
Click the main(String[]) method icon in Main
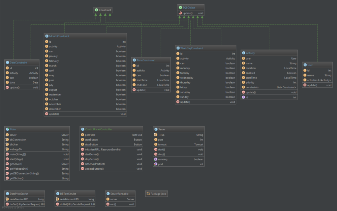pos(7,155)
